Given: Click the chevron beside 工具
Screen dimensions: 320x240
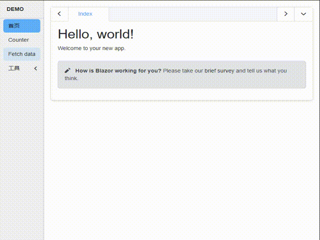Looking at the screenshot, I should [35, 68].
